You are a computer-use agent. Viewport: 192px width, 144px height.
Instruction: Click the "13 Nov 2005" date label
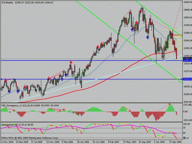click(53, 142)
